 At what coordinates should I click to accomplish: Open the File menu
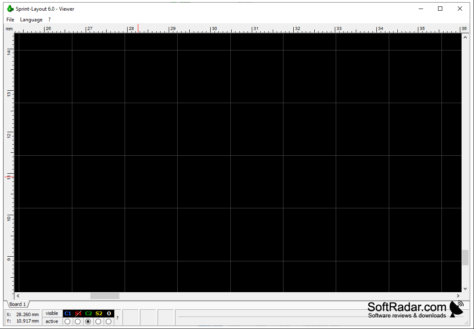tap(10, 20)
